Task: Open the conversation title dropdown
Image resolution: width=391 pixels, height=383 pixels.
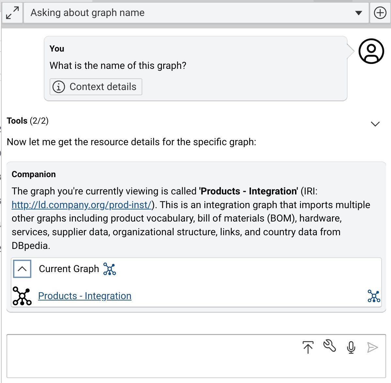Action: click(x=358, y=13)
